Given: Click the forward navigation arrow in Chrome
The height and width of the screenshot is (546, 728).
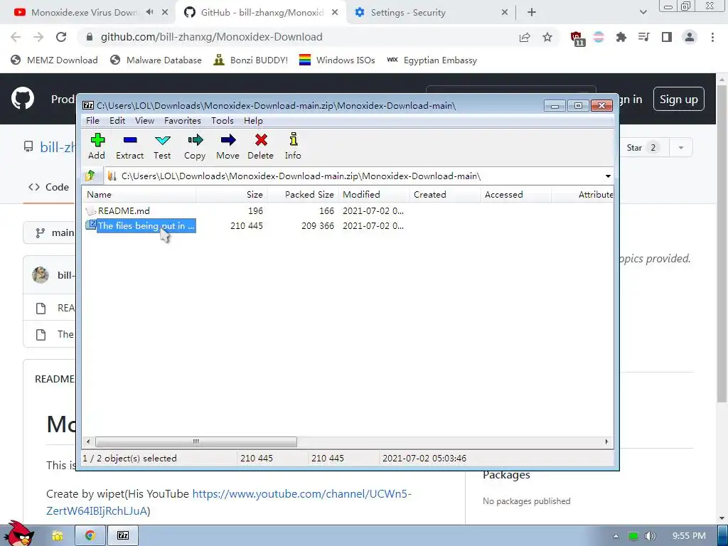Looking at the screenshot, I should (x=38, y=37).
